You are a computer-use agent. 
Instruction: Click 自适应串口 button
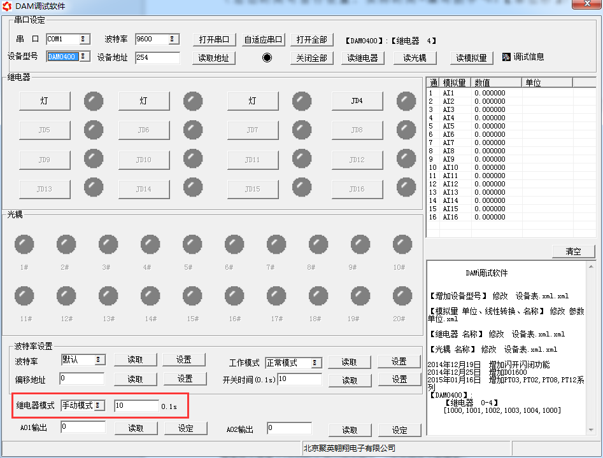(263, 39)
